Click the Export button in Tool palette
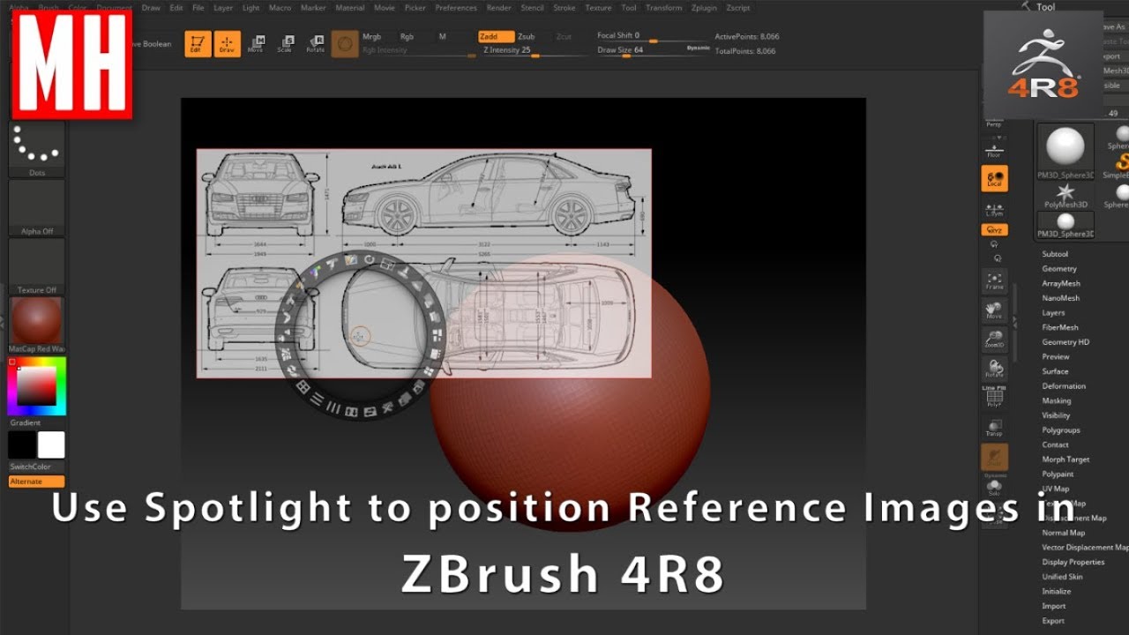The width and height of the screenshot is (1129, 635). pos(1053,621)
